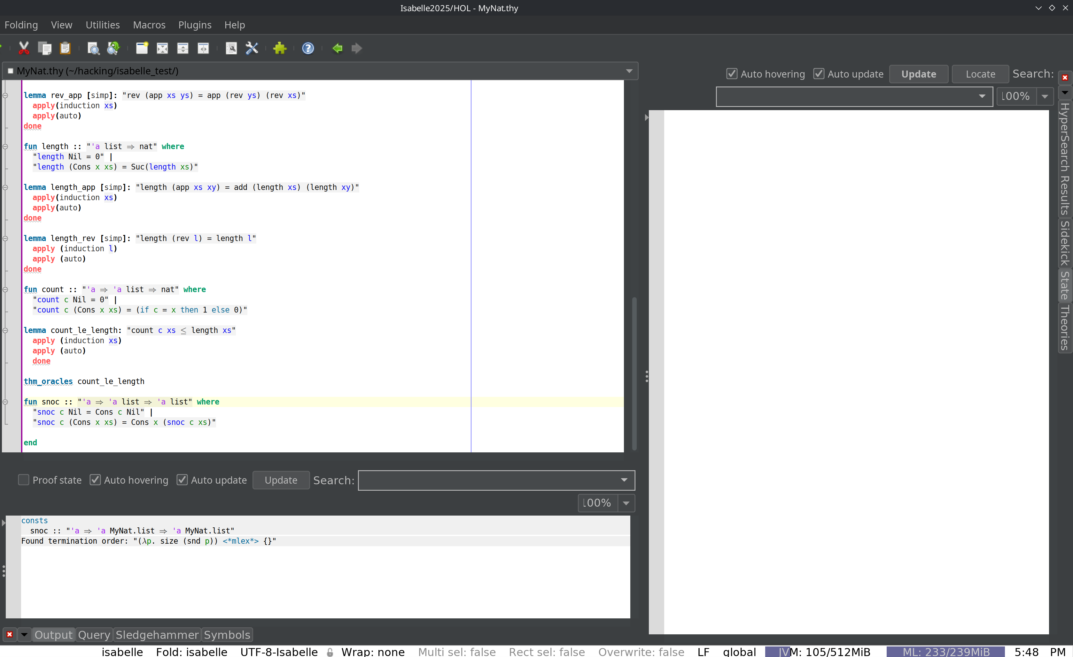Click the New View window icon
Viewport: 1073px width, 657px height.
pos(142,48)
